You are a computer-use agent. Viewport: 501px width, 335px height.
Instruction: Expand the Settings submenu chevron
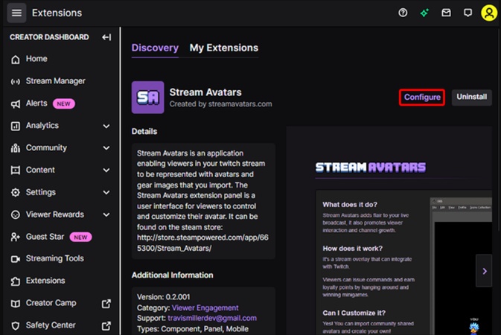point(106,192)
